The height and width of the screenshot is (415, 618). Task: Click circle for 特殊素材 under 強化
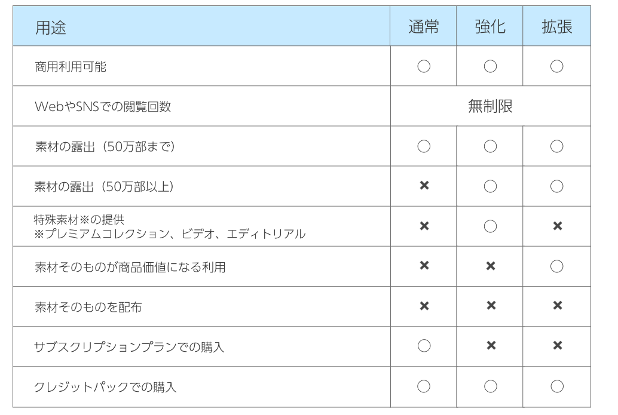[x=490, y=226]
